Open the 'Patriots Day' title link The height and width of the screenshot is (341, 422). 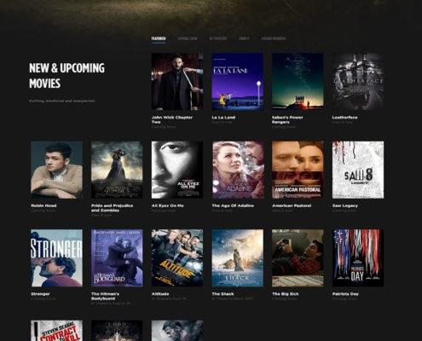click(x=345, y=294)
